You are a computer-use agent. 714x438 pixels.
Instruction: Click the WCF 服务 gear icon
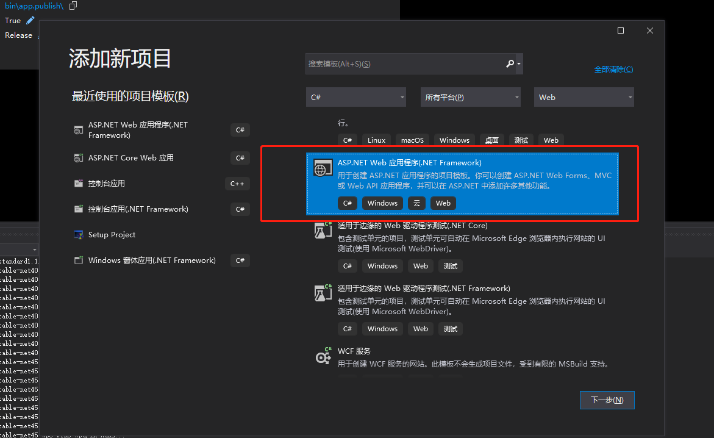pos(323,356)
